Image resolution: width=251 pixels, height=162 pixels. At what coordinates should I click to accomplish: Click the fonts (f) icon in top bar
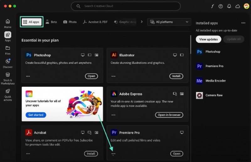pyautogui.click(x=212, y=6)
